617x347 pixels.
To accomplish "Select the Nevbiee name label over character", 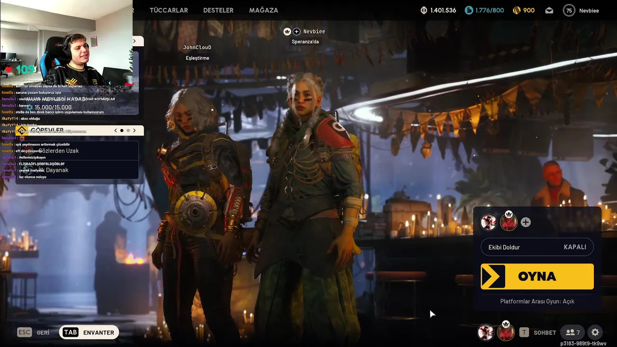I will click(314, 31).
